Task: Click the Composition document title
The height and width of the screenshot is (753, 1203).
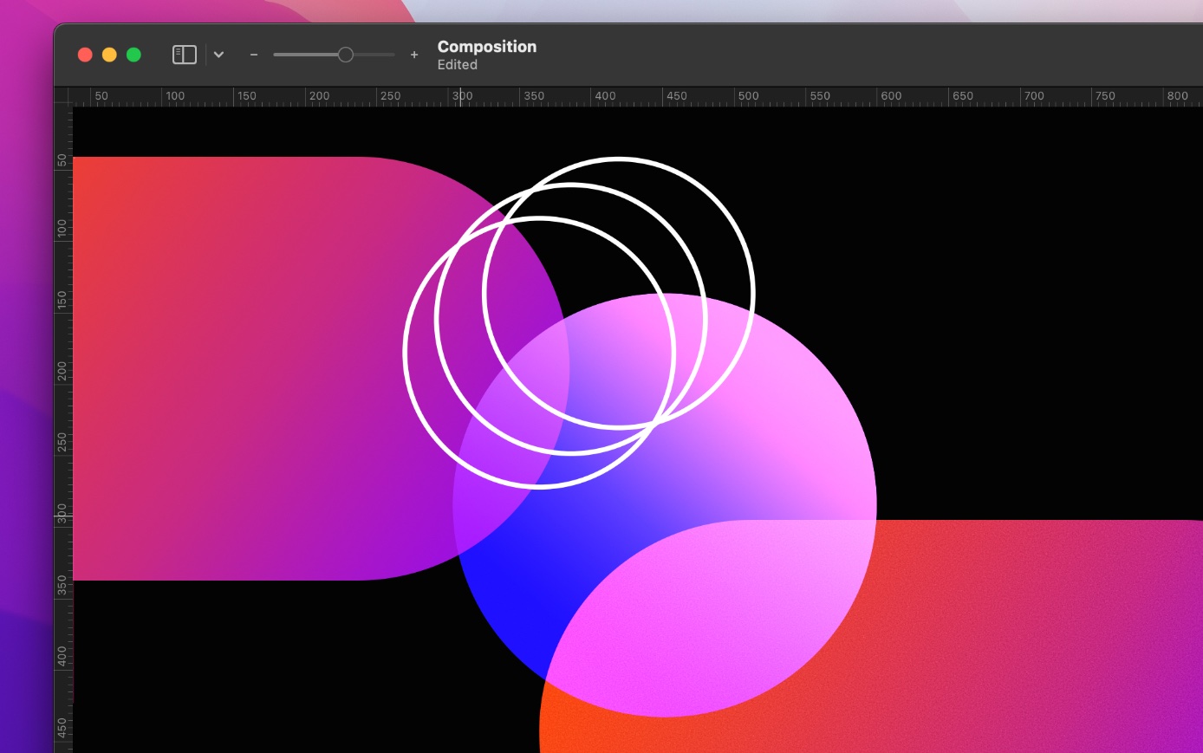Action: coord(487,47)
